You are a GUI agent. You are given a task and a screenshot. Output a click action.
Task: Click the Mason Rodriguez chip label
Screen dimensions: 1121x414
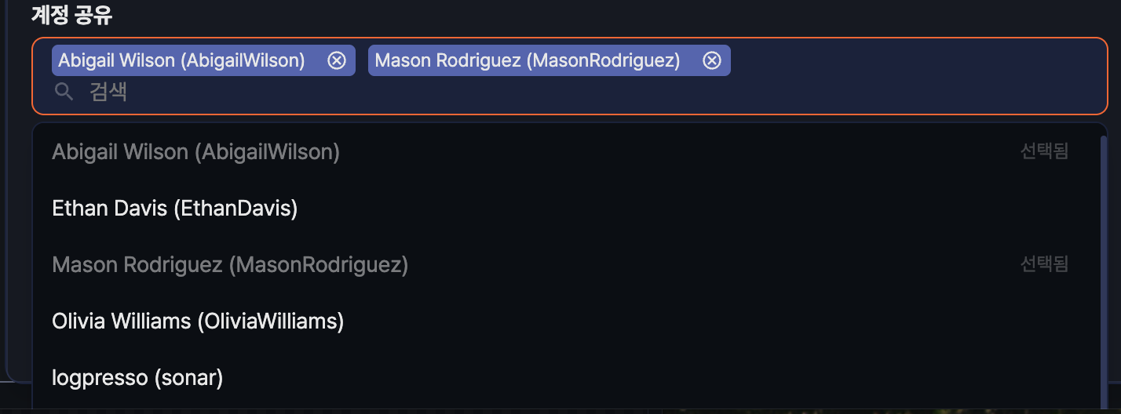tap(528, 60)
